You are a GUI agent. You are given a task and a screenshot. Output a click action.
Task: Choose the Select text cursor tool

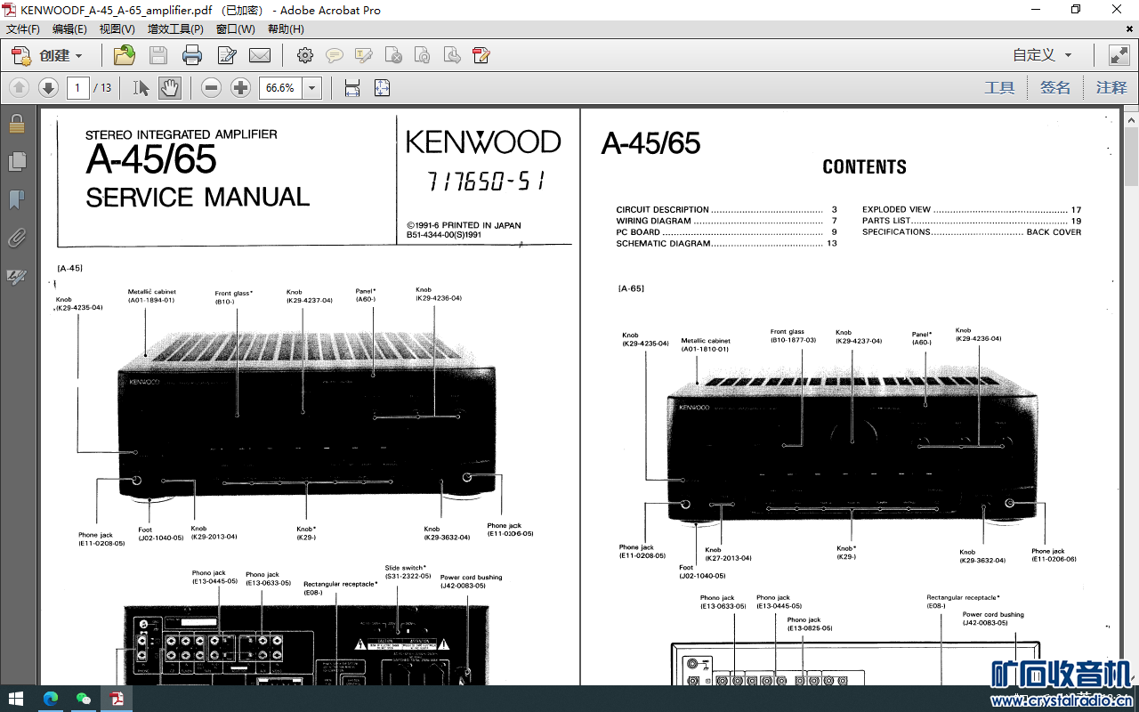(141, 87)
